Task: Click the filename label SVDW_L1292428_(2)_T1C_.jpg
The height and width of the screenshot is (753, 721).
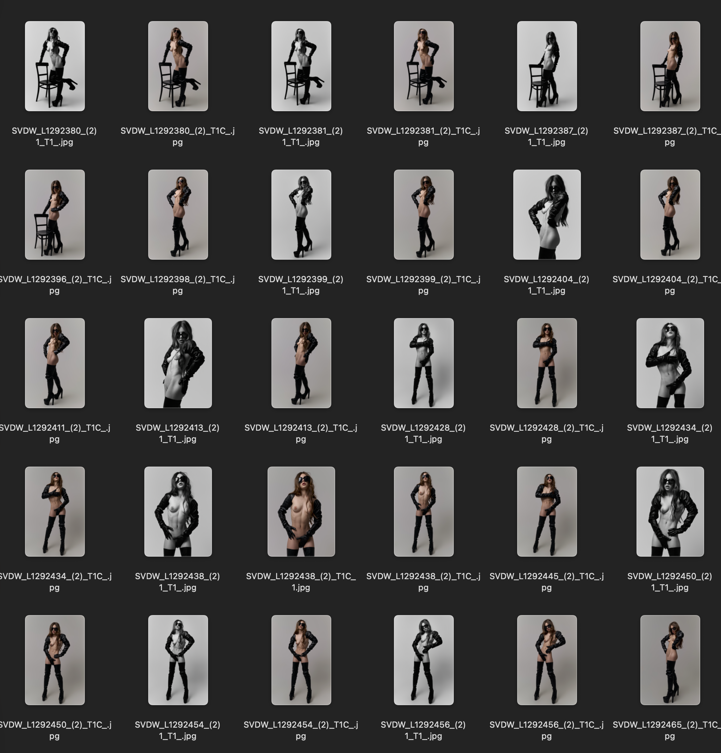Action: (546, 433)
